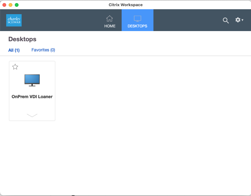Viewport: 251px width, 196px height.
Task: Click the OnPrem VDI Loaner label
Action: [x=32, y=96]
